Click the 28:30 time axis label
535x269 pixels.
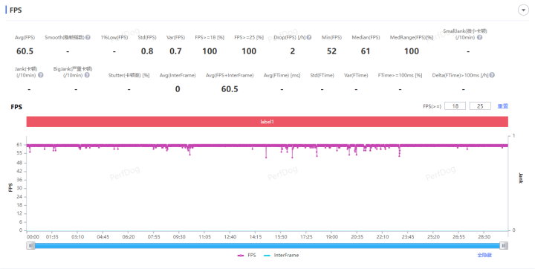(x=484, y=236)
